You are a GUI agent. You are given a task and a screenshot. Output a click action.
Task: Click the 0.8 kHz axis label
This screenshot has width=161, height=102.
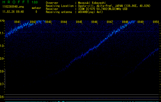point(2,71)
